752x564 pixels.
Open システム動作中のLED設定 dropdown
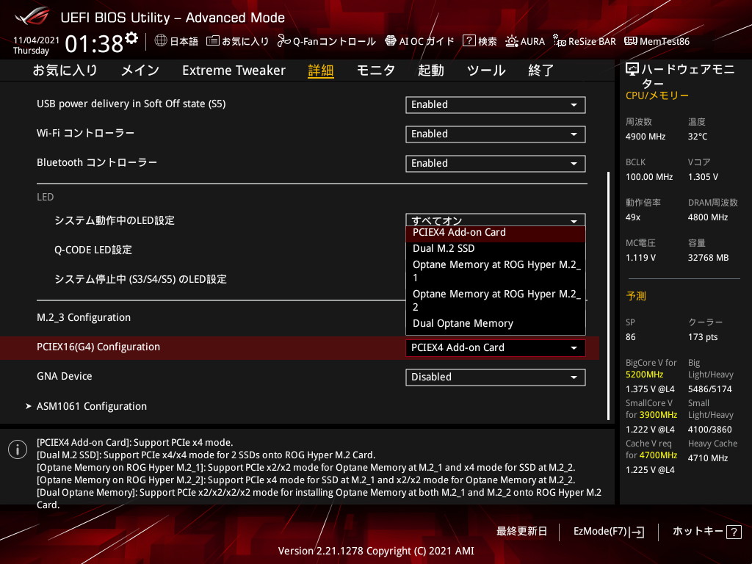pos(496,220)
